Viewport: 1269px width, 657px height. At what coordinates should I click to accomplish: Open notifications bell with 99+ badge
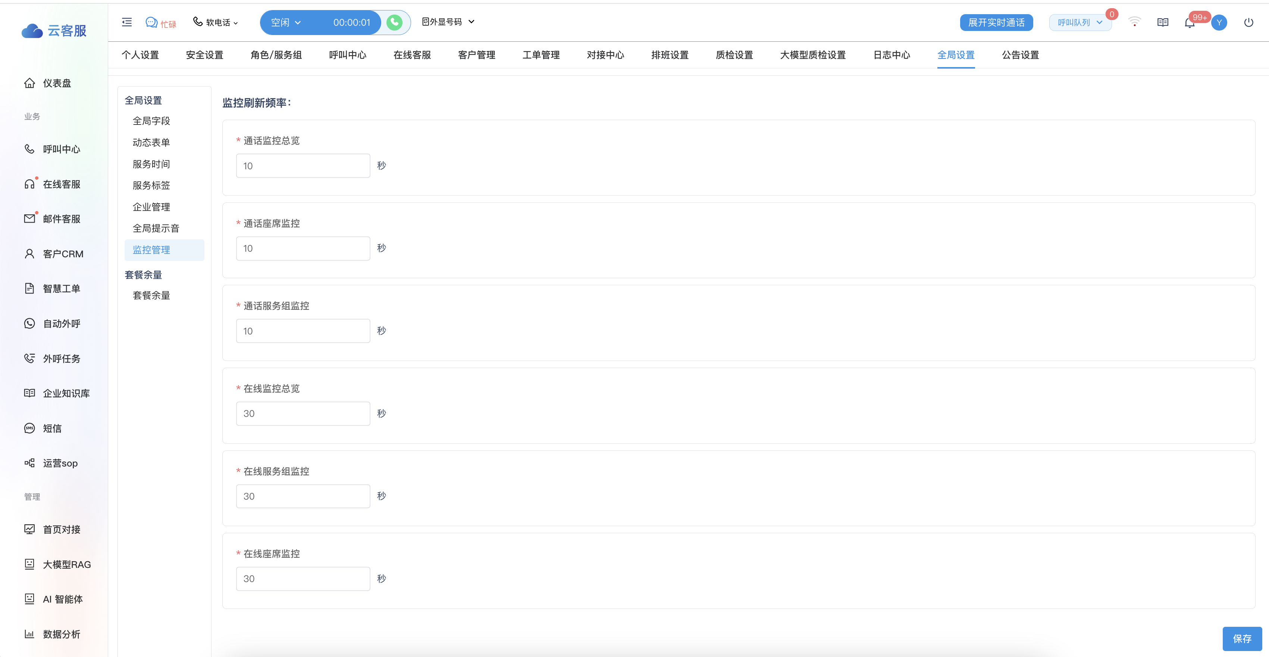pos(1190,23)
